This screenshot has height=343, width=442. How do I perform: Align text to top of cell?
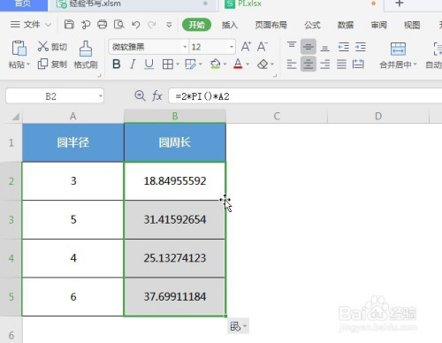coord(292,46)
